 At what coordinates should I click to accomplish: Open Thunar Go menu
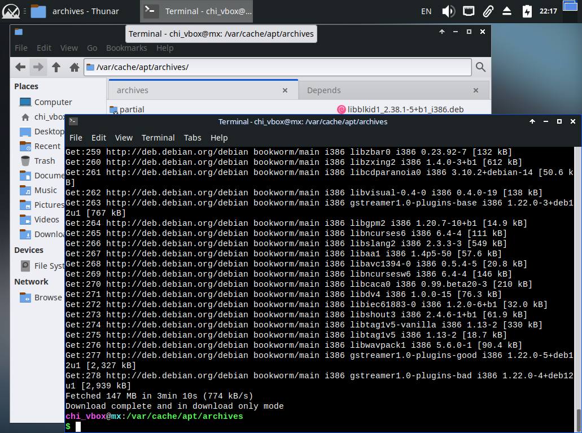coord(92,48)
